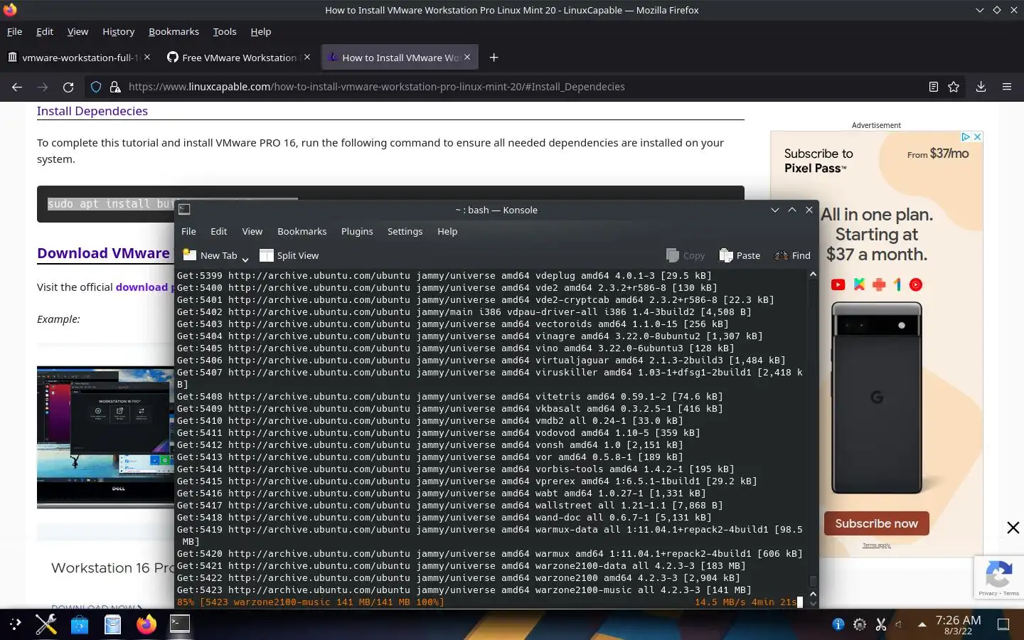Open a new Firefox tab with plus
This screenshot has width=1024, height=640.
coord(494,58)
